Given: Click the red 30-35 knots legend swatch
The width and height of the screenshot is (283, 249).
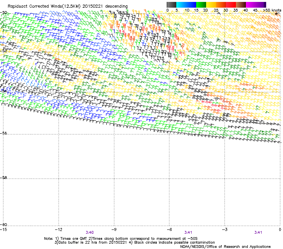Looking at the screenshot, I should [231, 5].
